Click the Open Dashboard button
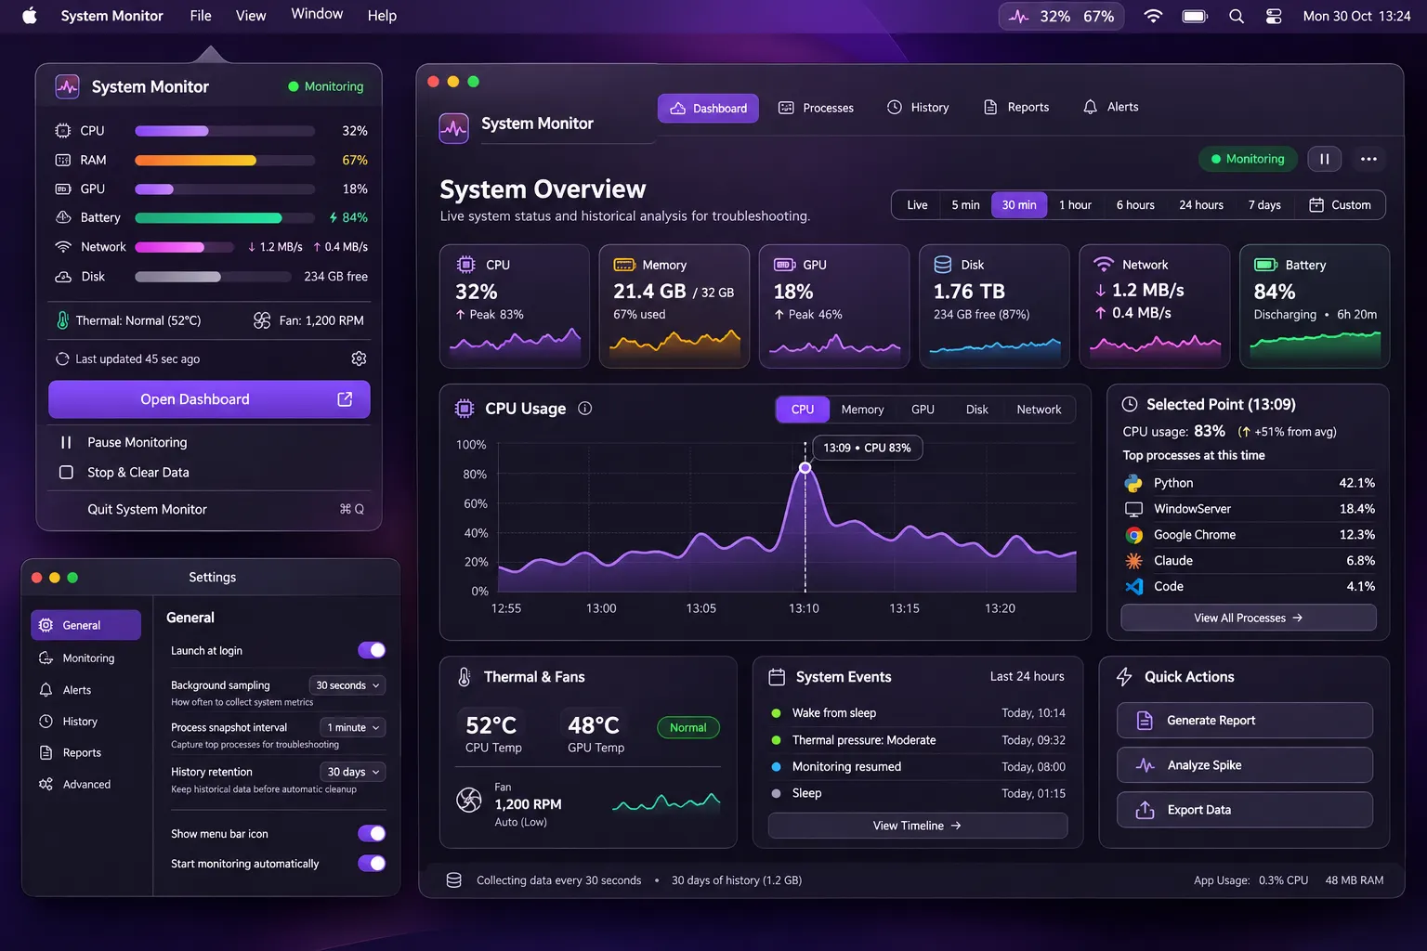The height and width of the screenshot is (951, 1427). click(x=209, y=399)
